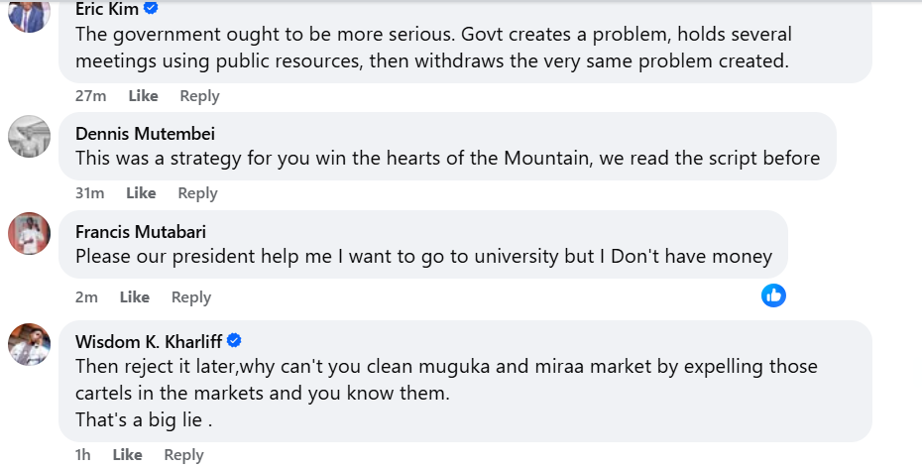Image resolution: width=922 pixels, height=468 pixels.
Task: Open Francis Mutabari's profile avatar
Action: (29, 234)
